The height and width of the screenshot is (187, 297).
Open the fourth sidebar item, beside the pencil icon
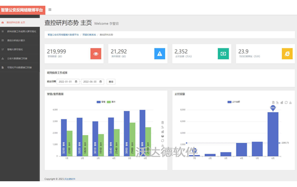(20, 49)
